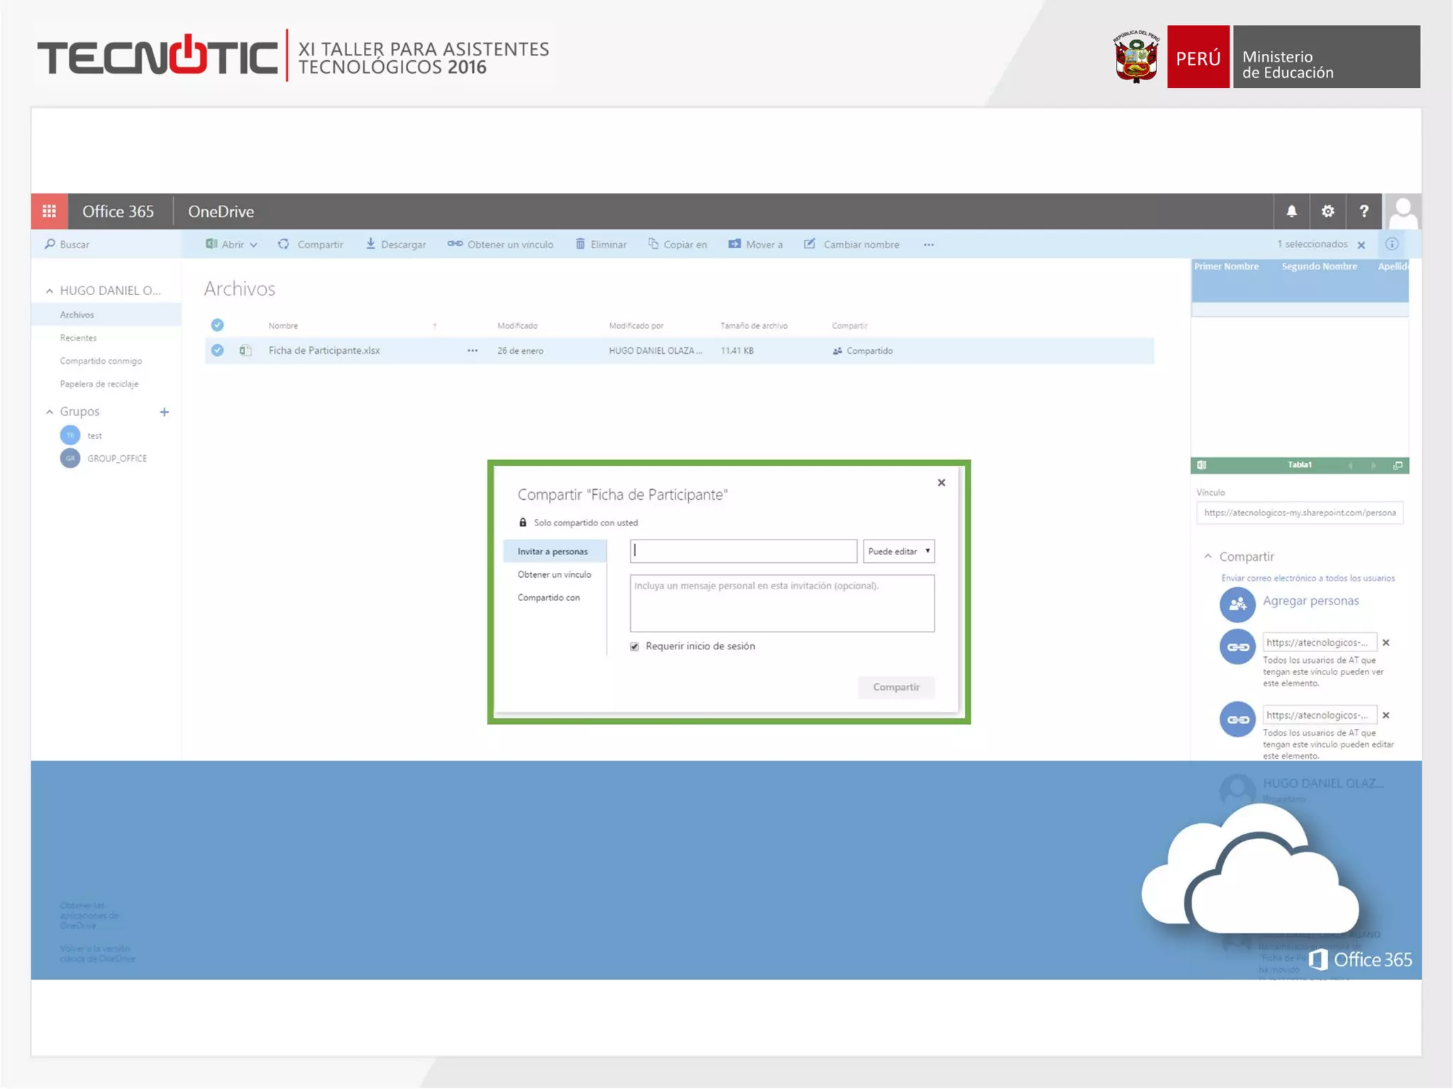Select Compartido con tab in dialog

pyautogui.click(x=548, y=598)
